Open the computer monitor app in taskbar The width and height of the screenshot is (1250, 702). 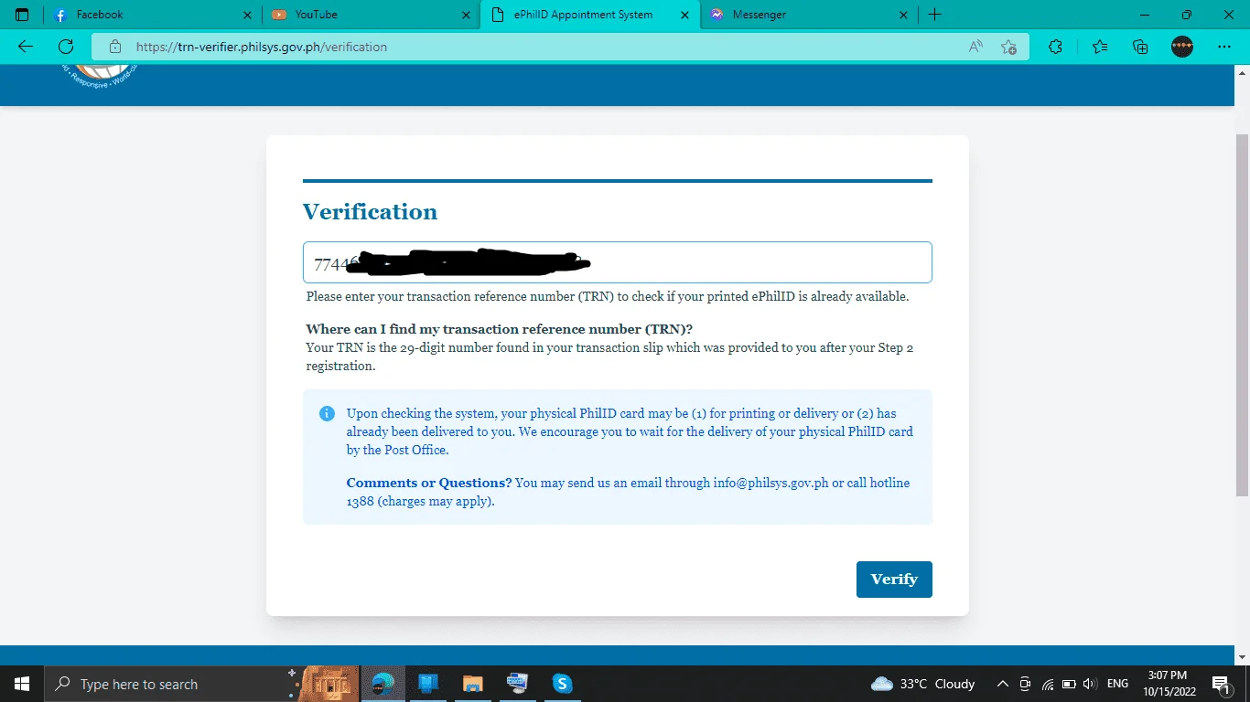(x=517, y=684)
